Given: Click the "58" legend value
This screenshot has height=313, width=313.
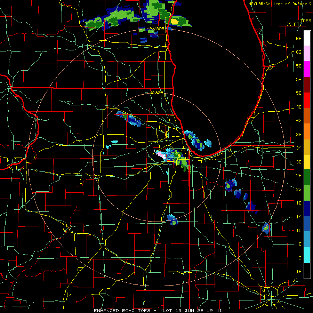Looking at the screenshot, I should [x=299, y=66].
